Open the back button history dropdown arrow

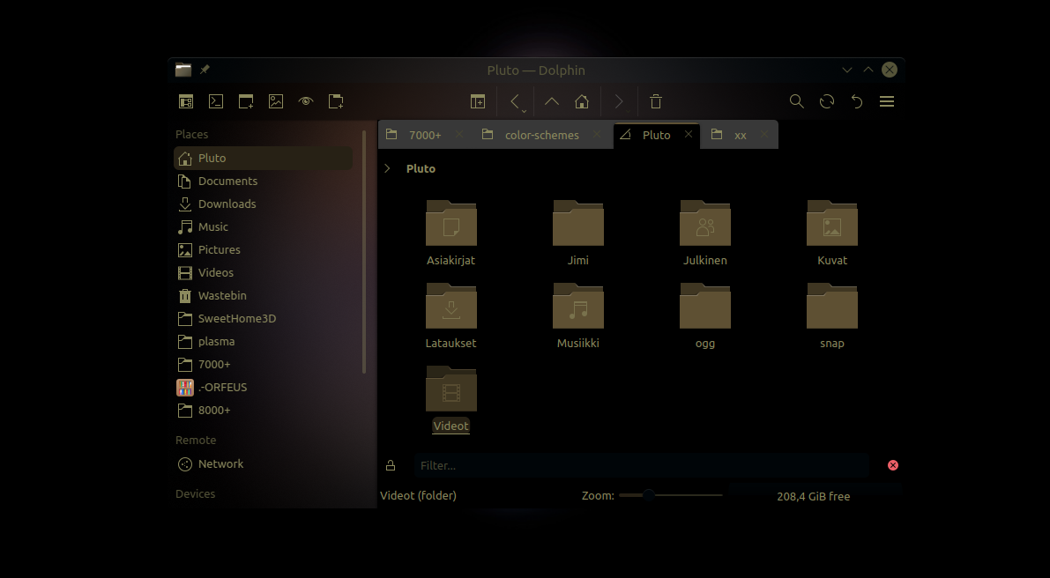(x=524, y=111)
